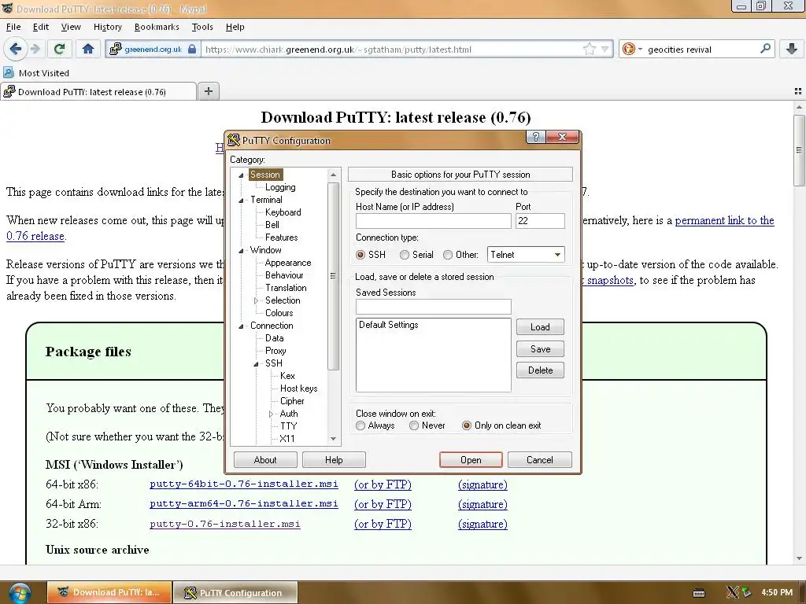806x604 pixels.
Task: Collapse the Window tree node
Action: pyautogui.click(x=241, y=251)
